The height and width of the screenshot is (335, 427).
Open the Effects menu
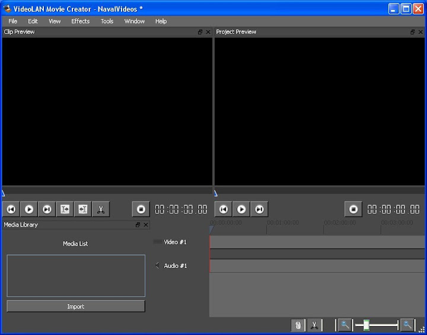(x=80, y=21)
